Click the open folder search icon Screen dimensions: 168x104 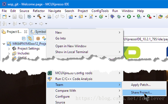(x=161, y=17)
